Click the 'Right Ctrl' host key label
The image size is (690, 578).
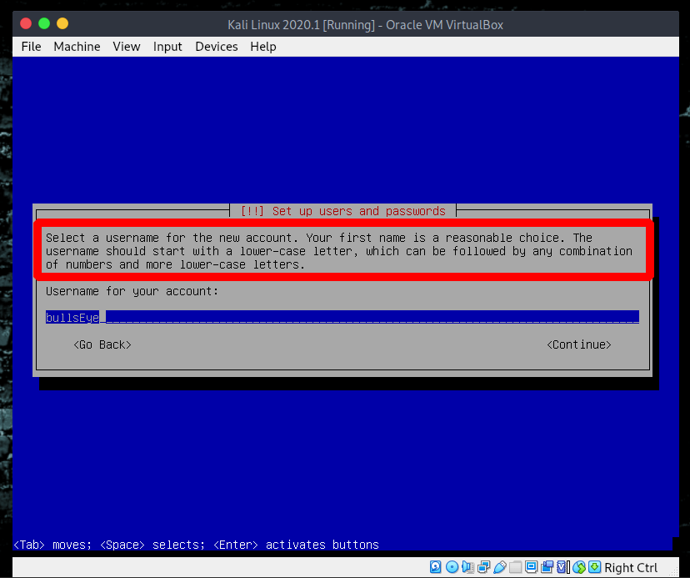pos(631,567)
